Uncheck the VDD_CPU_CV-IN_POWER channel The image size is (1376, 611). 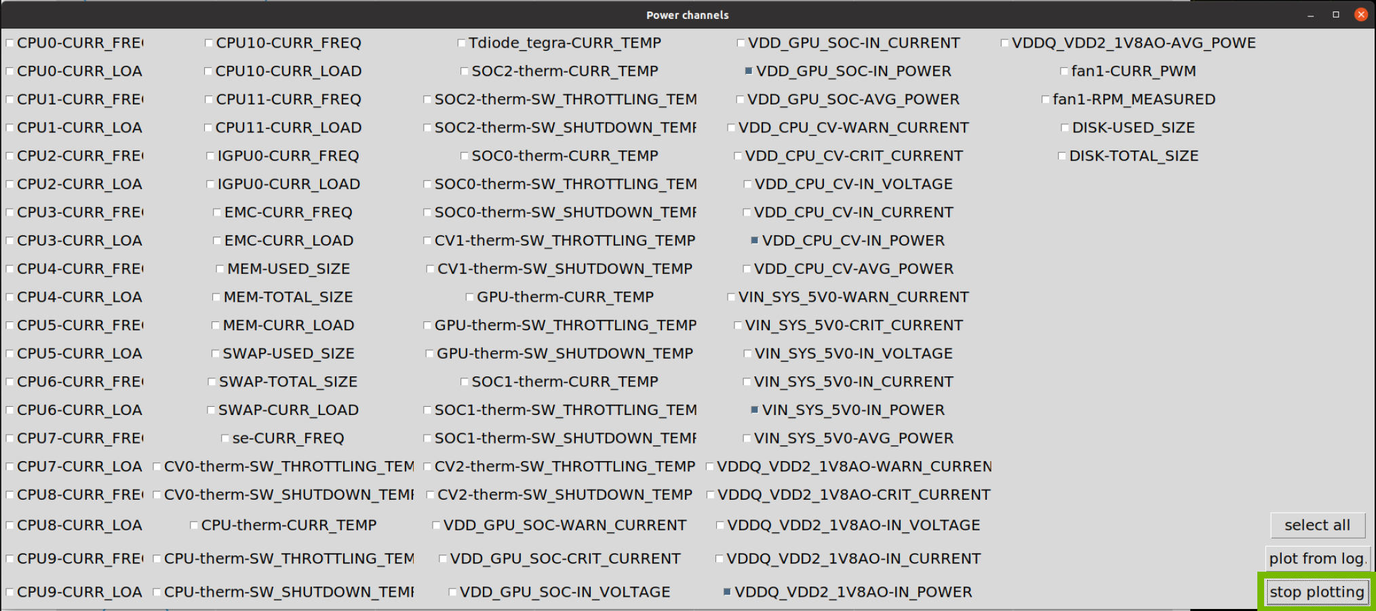(754, 241)
